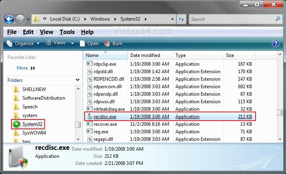Open the Organize toolbar menu
This screenshot has width=286, height=174.
tap(23, 43)
